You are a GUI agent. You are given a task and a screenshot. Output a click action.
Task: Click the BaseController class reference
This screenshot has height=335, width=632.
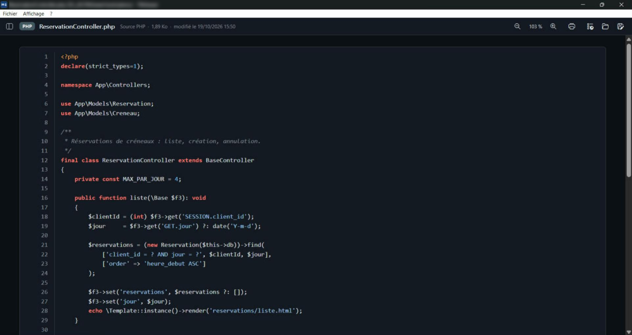coord(230,160)
